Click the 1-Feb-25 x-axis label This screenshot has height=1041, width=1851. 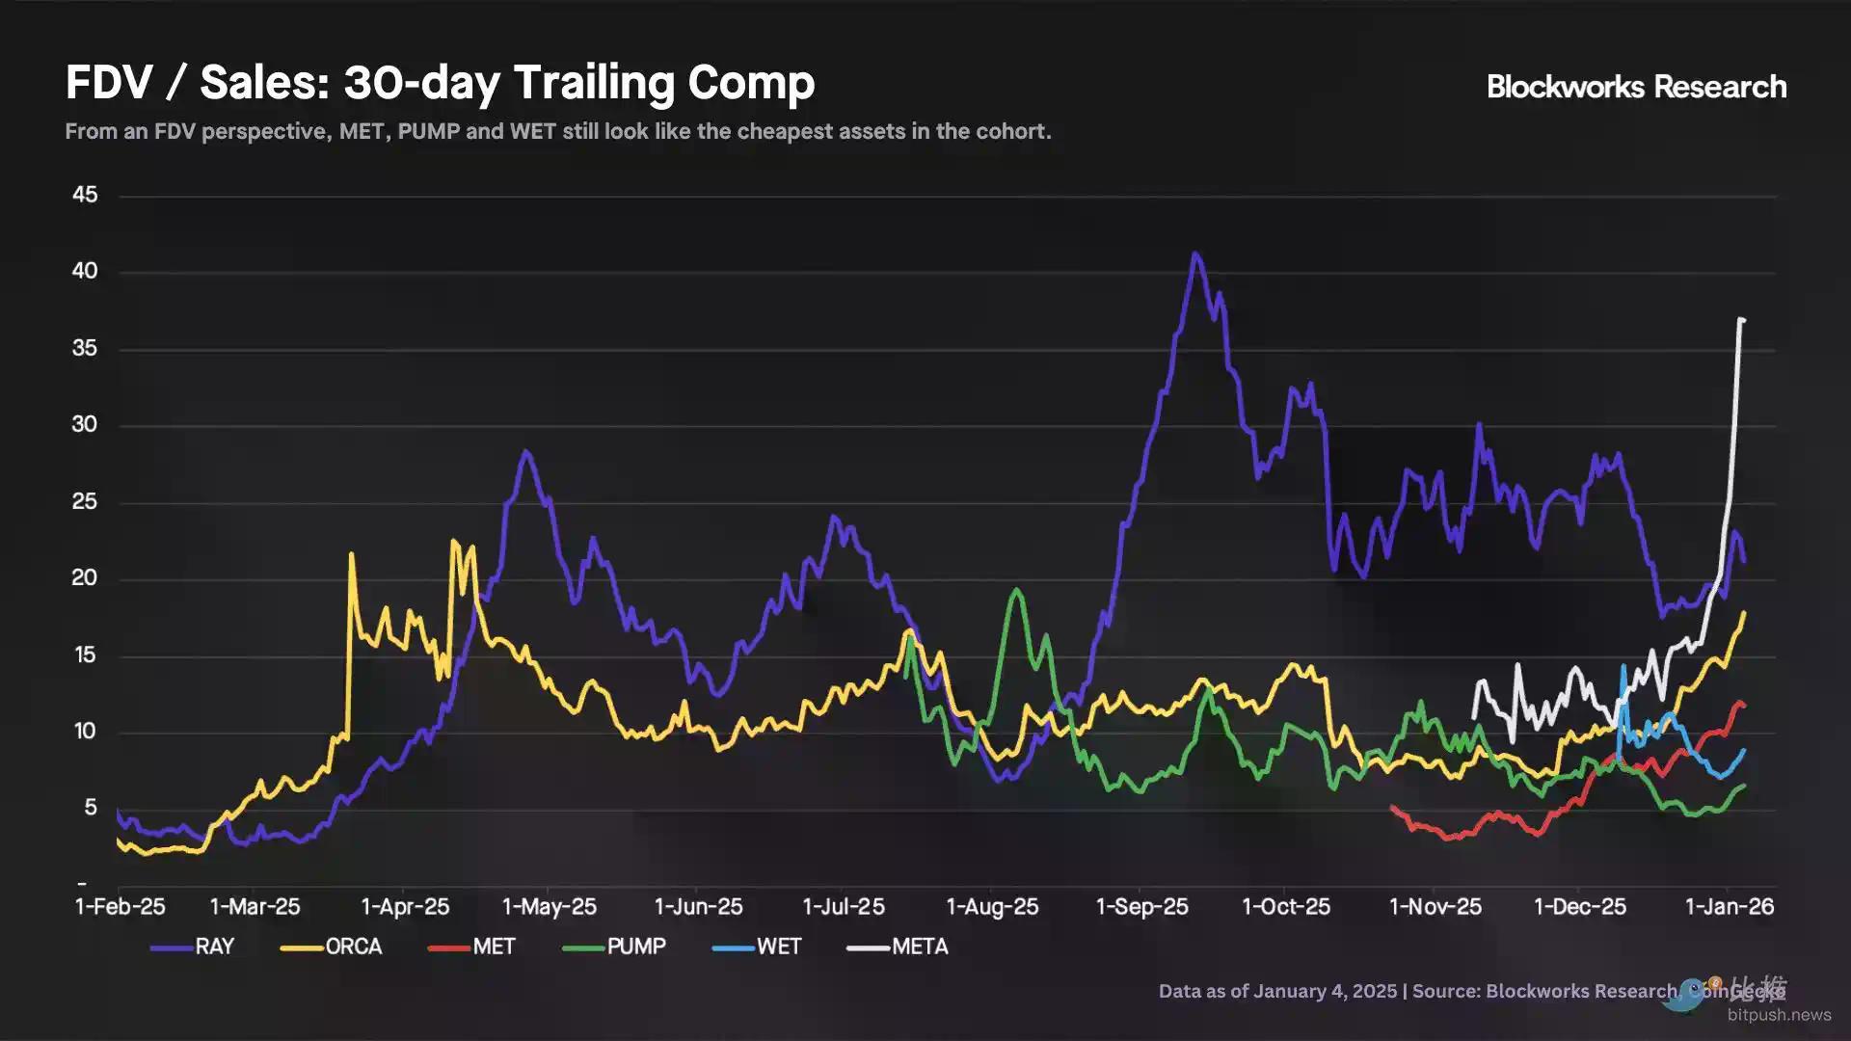[x=121, y=907]
